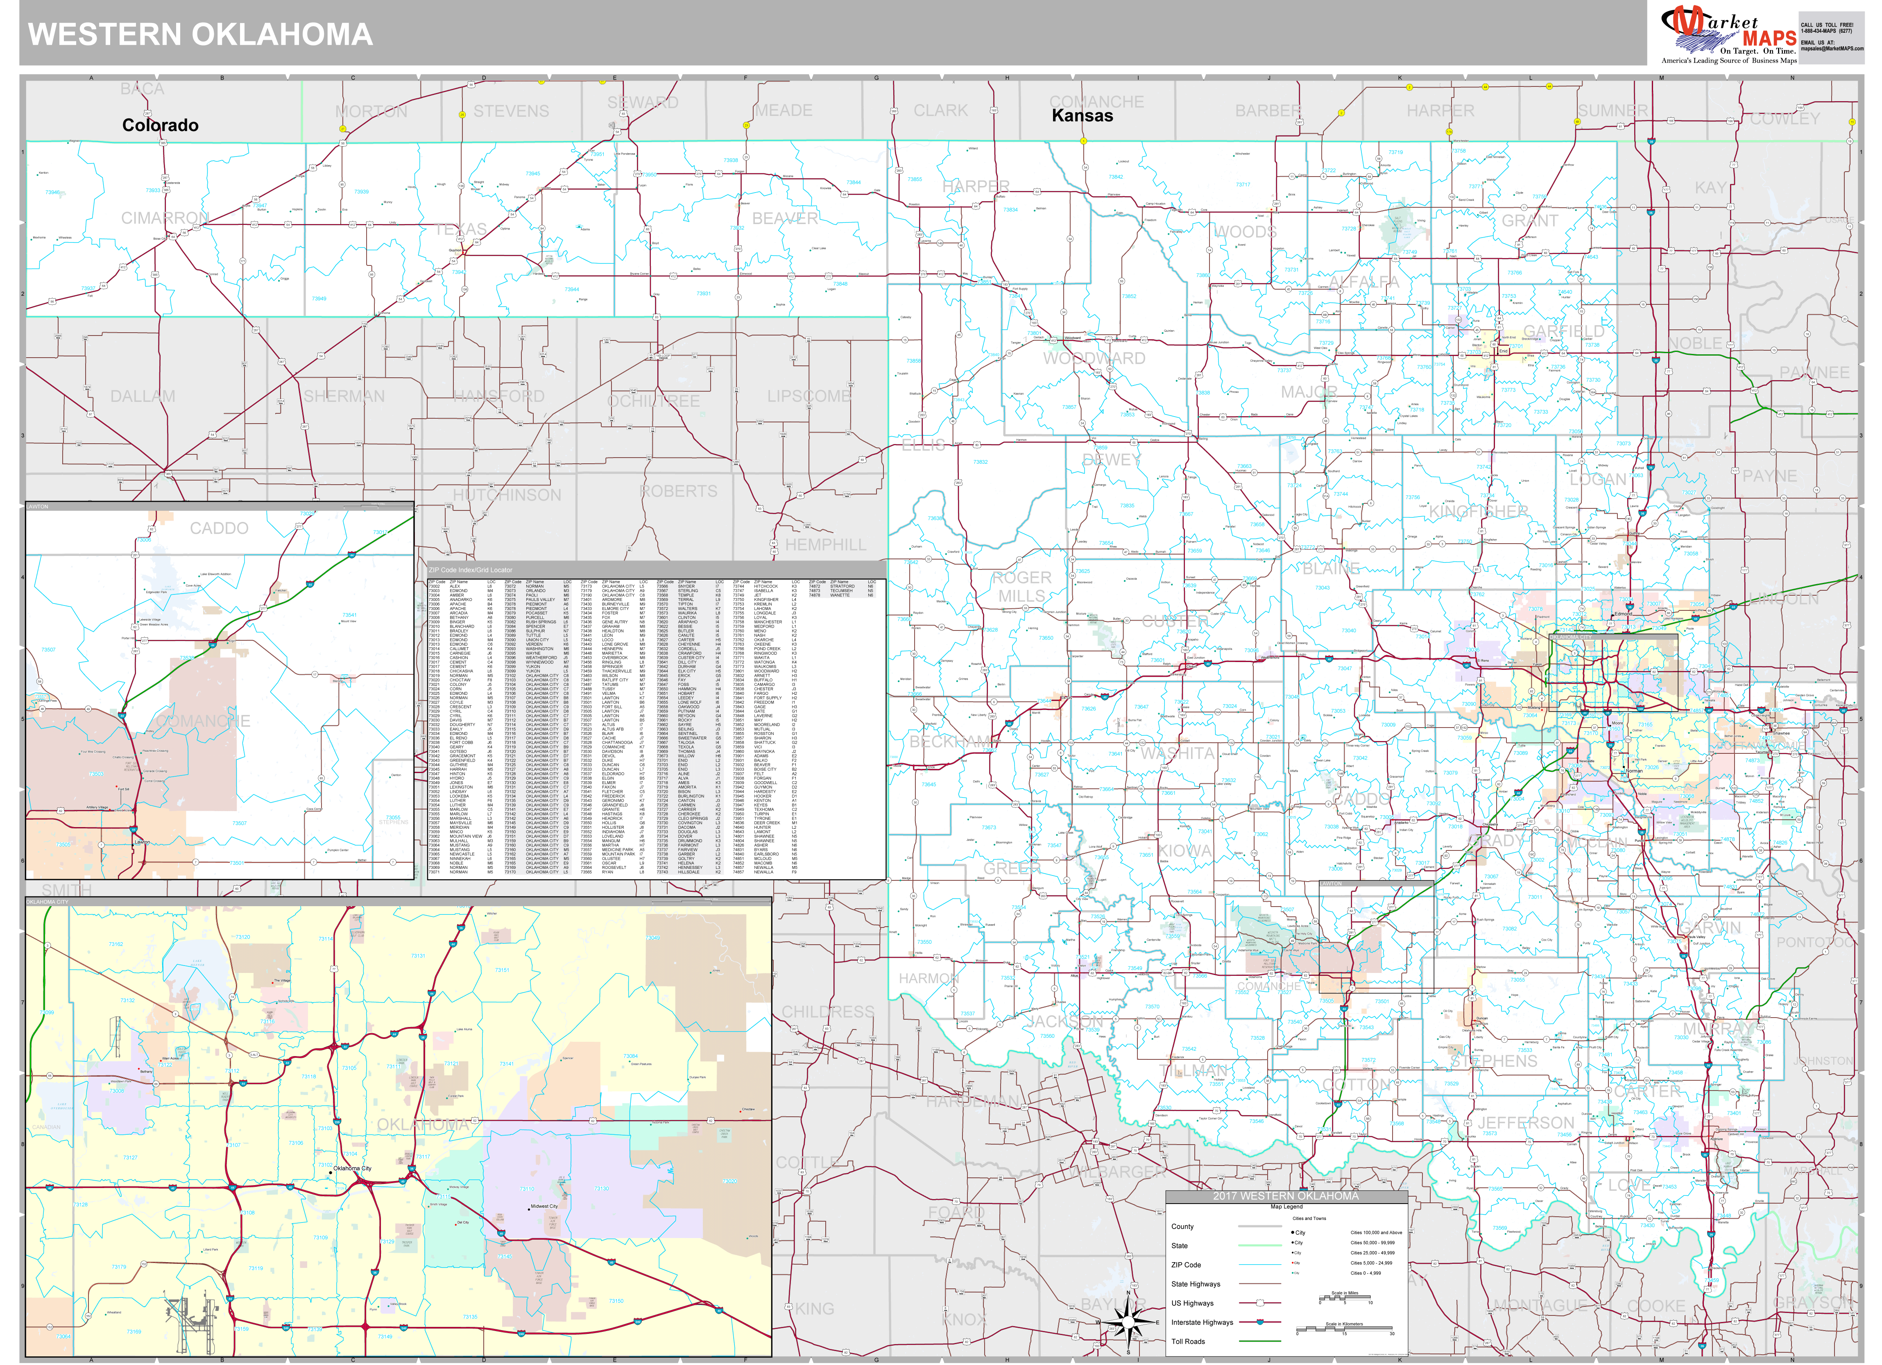
Task: Select the red City dot for cities 5,000-24,999
Action: tap(1292, 1263)
